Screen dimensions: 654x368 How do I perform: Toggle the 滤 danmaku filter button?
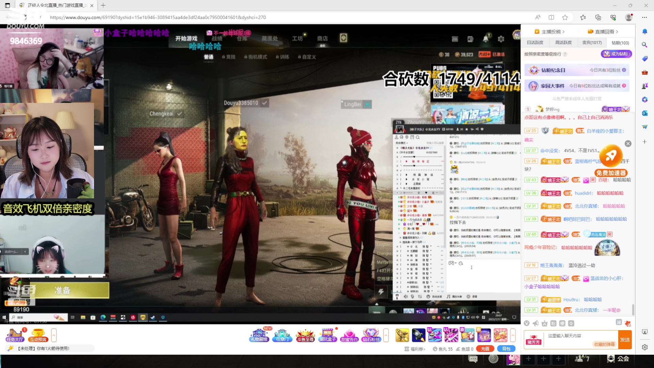(x=619, y=322)
